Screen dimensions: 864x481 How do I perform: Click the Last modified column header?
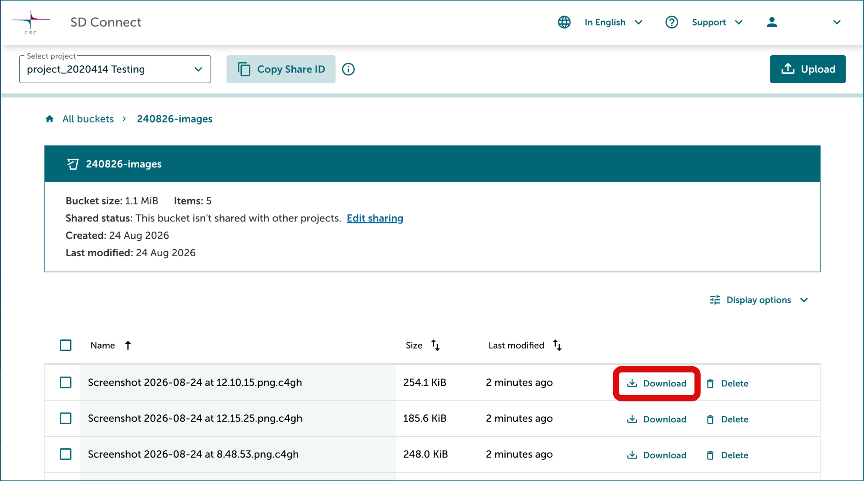[516, 345]
